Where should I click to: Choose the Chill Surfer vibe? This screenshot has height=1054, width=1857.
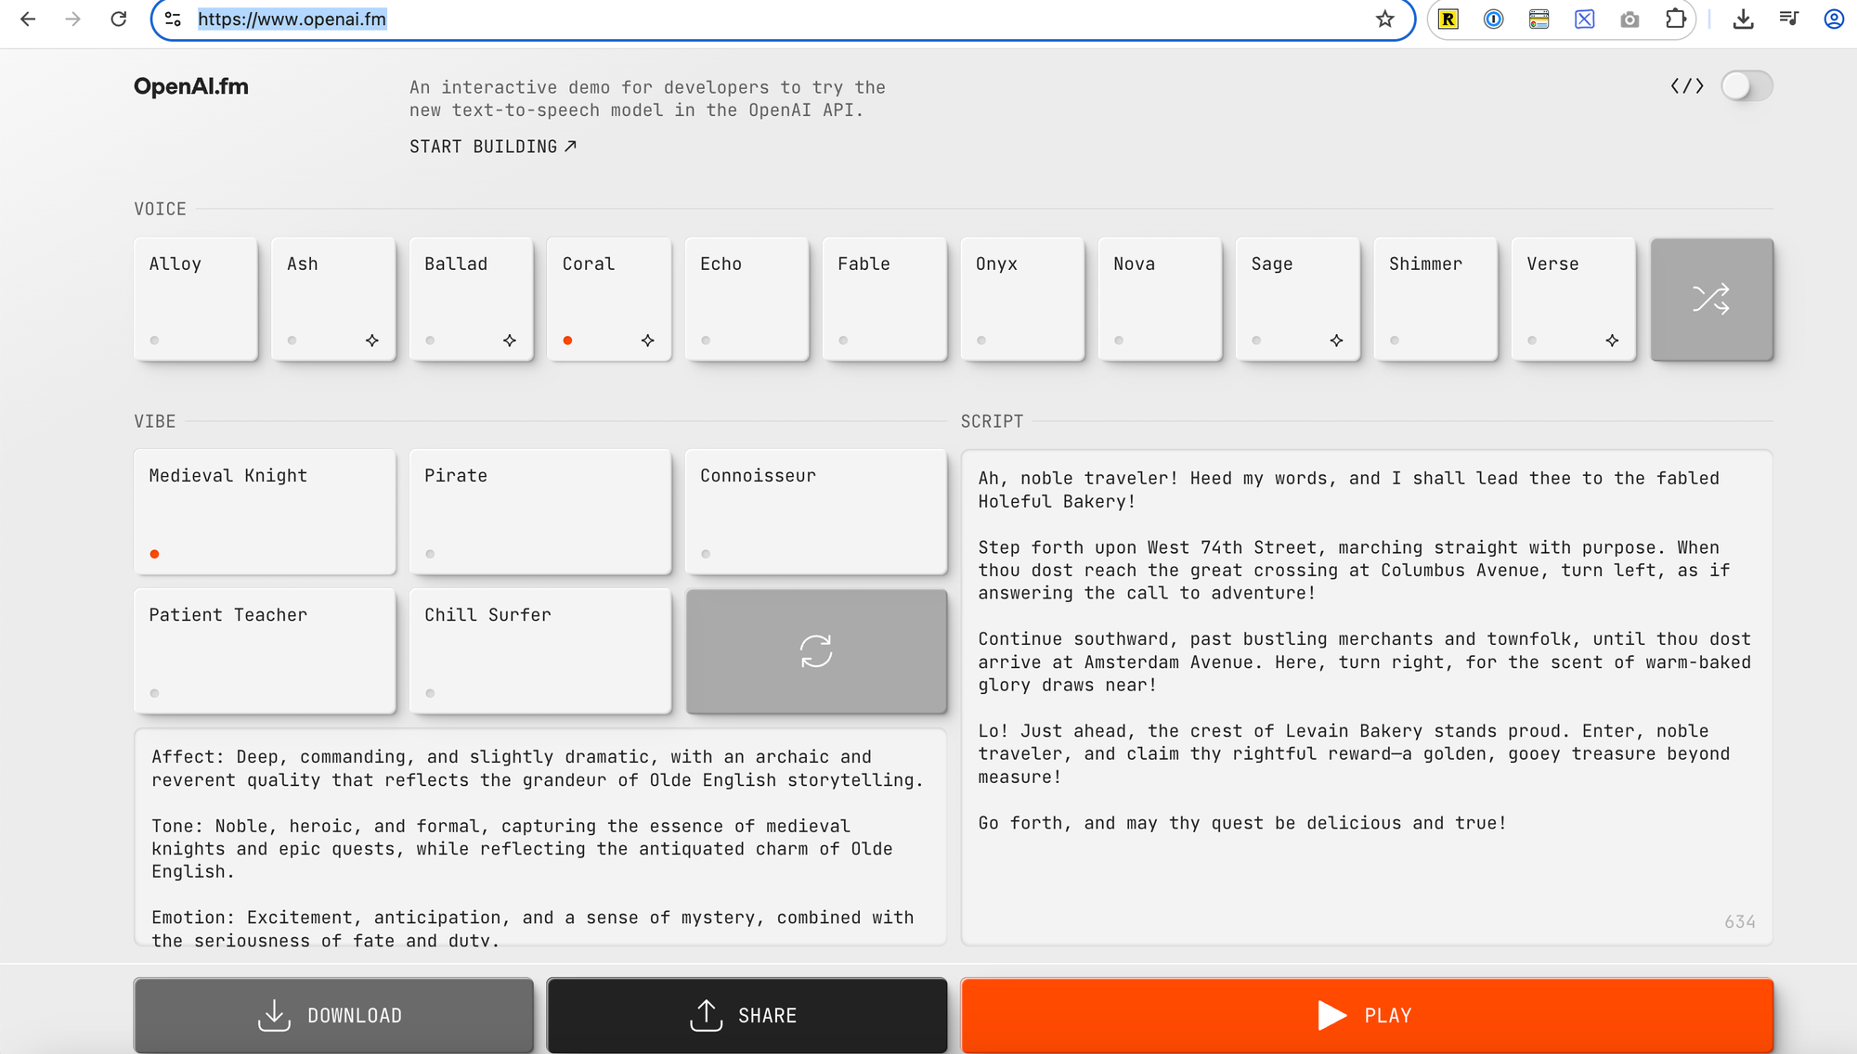pos(539,650)
